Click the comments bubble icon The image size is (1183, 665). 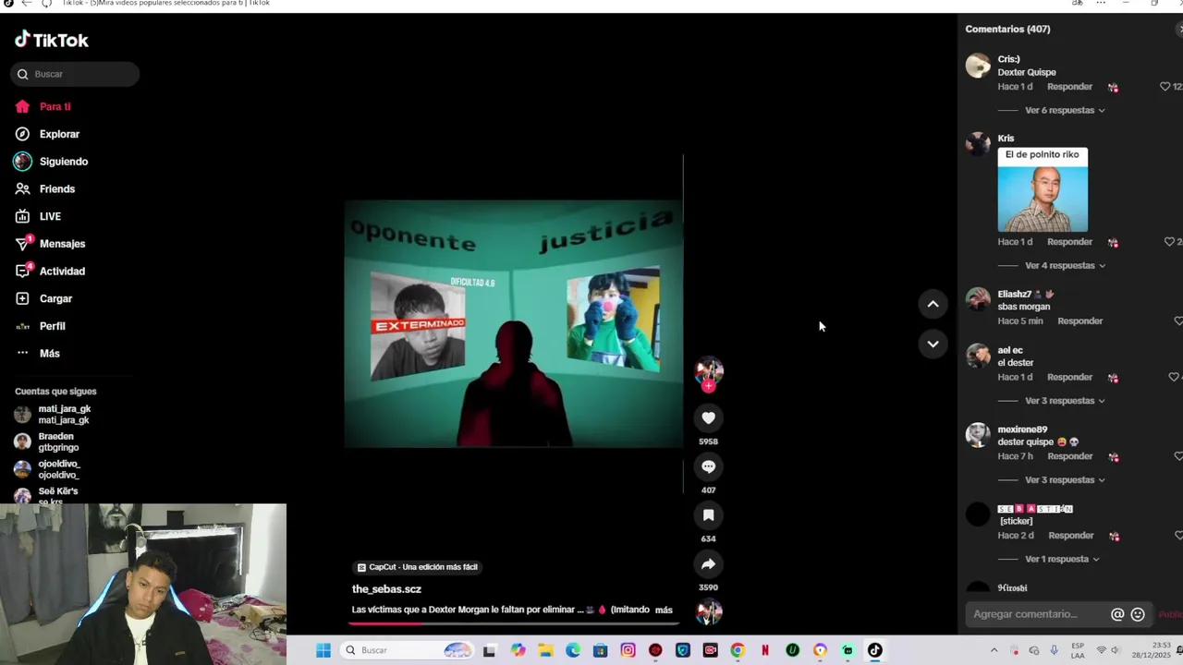click(x=708, y=466)
